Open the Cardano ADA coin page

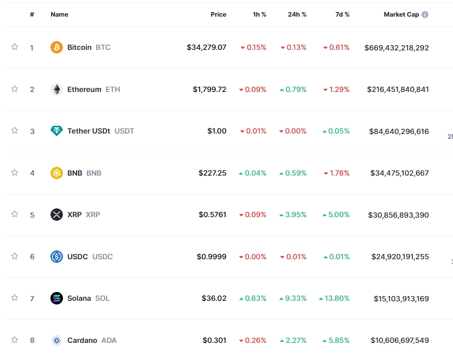(x=82, y=340)
